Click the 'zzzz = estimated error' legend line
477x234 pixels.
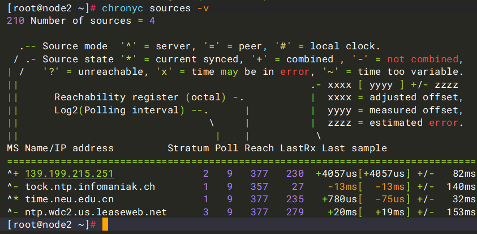point(396,123)
